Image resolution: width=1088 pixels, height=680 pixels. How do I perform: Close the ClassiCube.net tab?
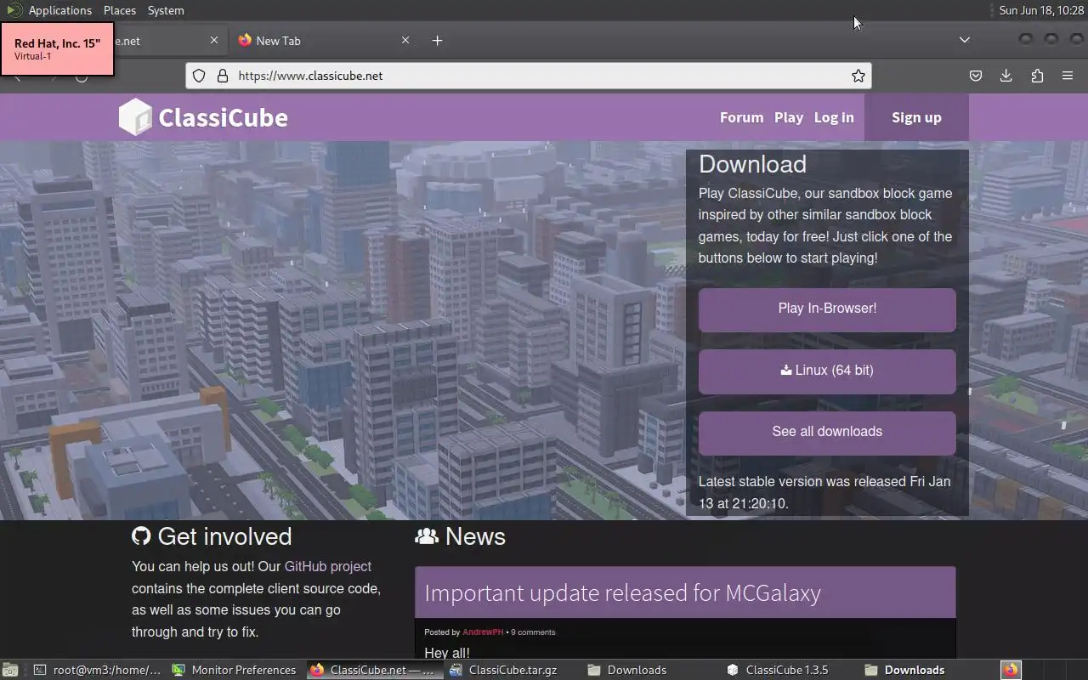[214, 41]
